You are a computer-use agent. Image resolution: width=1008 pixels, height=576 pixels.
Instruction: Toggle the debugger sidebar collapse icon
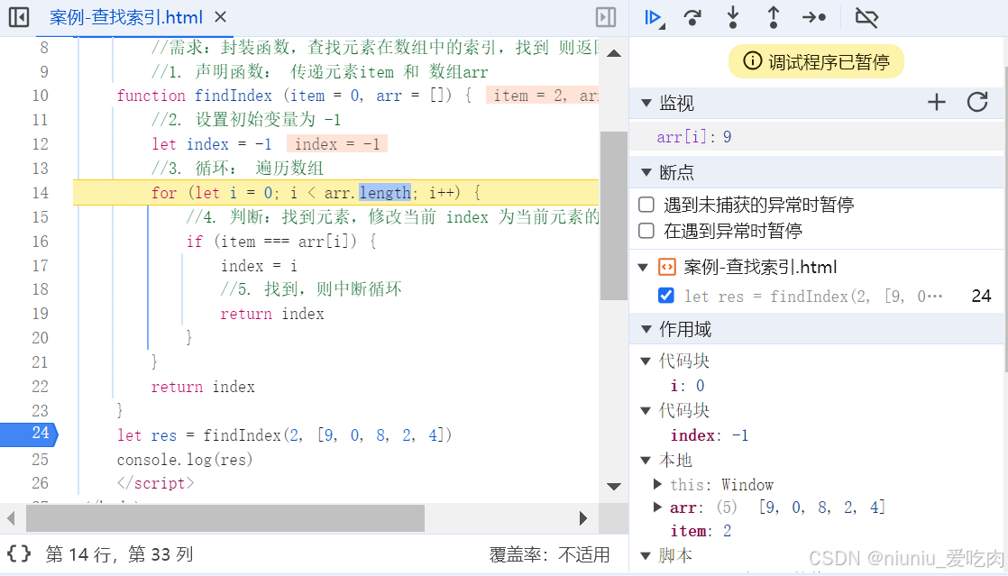tap(606, 17)
